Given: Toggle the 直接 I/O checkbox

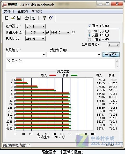Looking at the screenshot, I should pos(90,26).
